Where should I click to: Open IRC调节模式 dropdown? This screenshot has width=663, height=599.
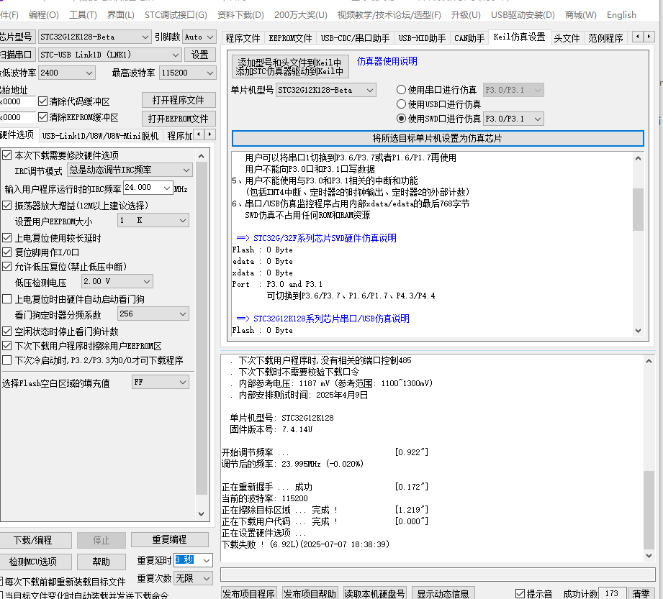pos(130,170)
